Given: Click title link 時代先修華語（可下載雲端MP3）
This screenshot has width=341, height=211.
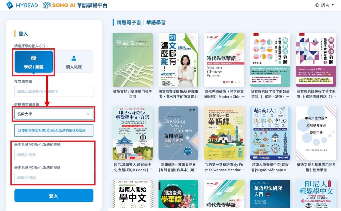Looking at the screenshot, I should coord(224,94).
